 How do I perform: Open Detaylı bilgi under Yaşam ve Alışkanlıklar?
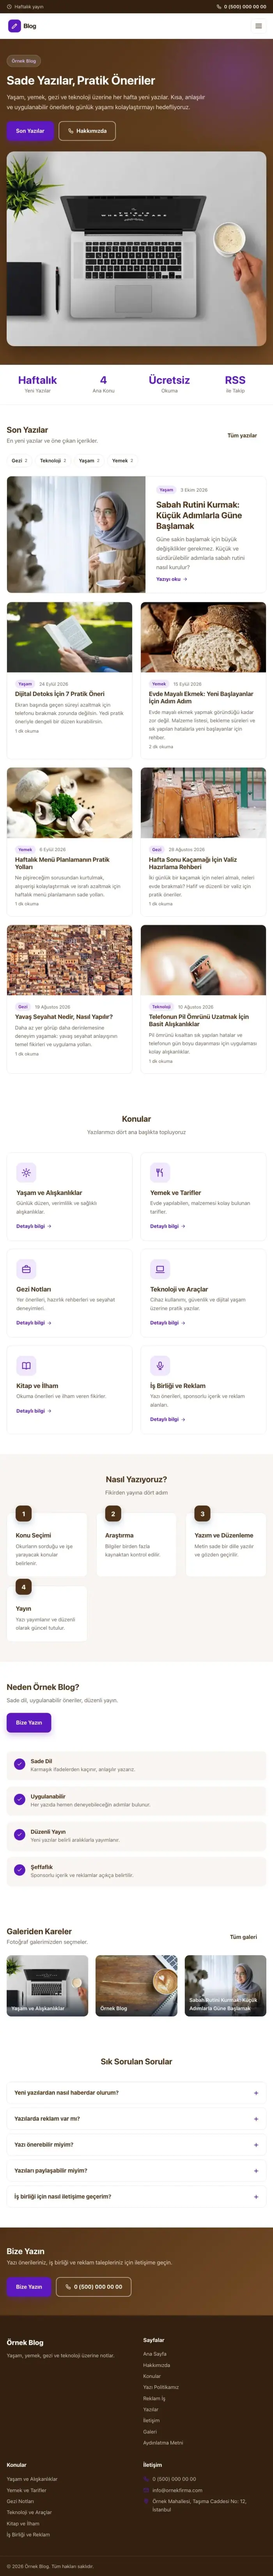coord(33,1226)
